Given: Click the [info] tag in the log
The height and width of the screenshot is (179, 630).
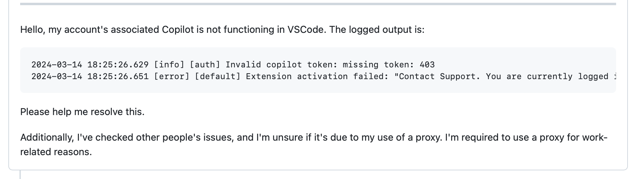Looking at the screenshot, I should 169,65.
